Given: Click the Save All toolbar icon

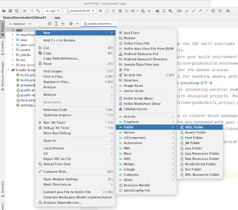Looking at the screenshot, I should 10,11.
